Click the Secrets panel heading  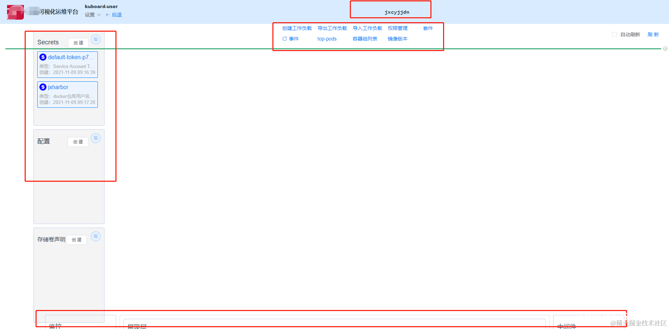tap(48, 42)
